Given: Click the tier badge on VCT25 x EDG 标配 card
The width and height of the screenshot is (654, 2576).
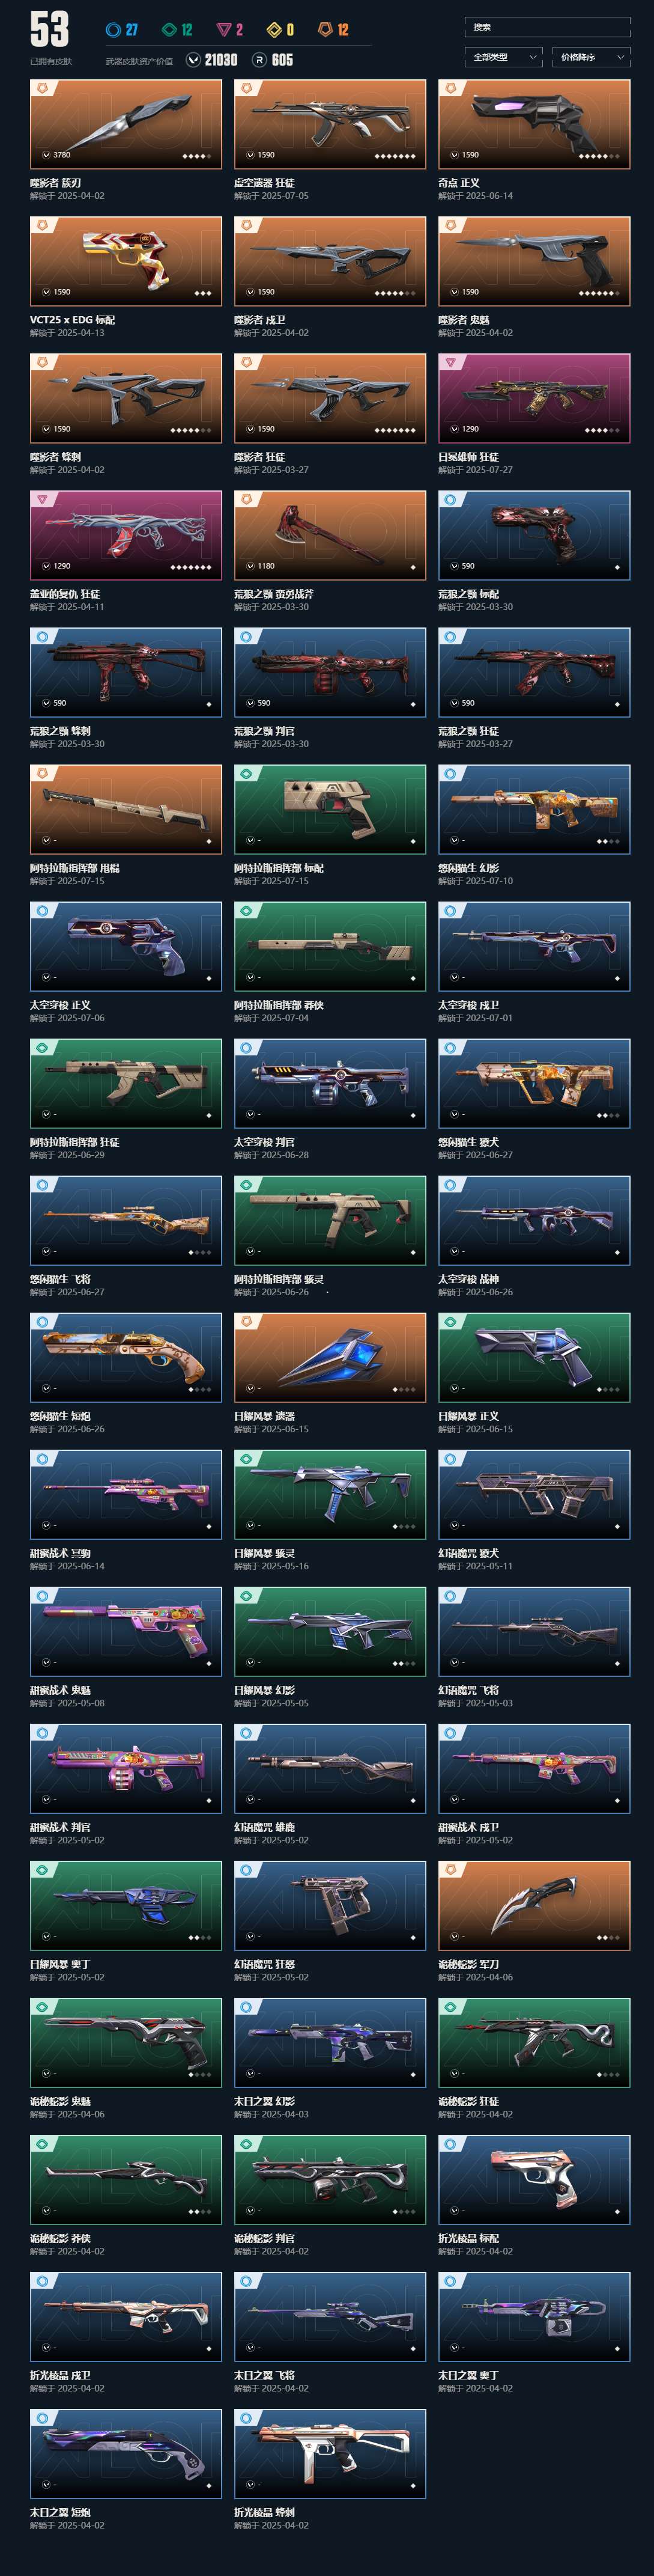Looking at the screenshot, I should (42, 226).
